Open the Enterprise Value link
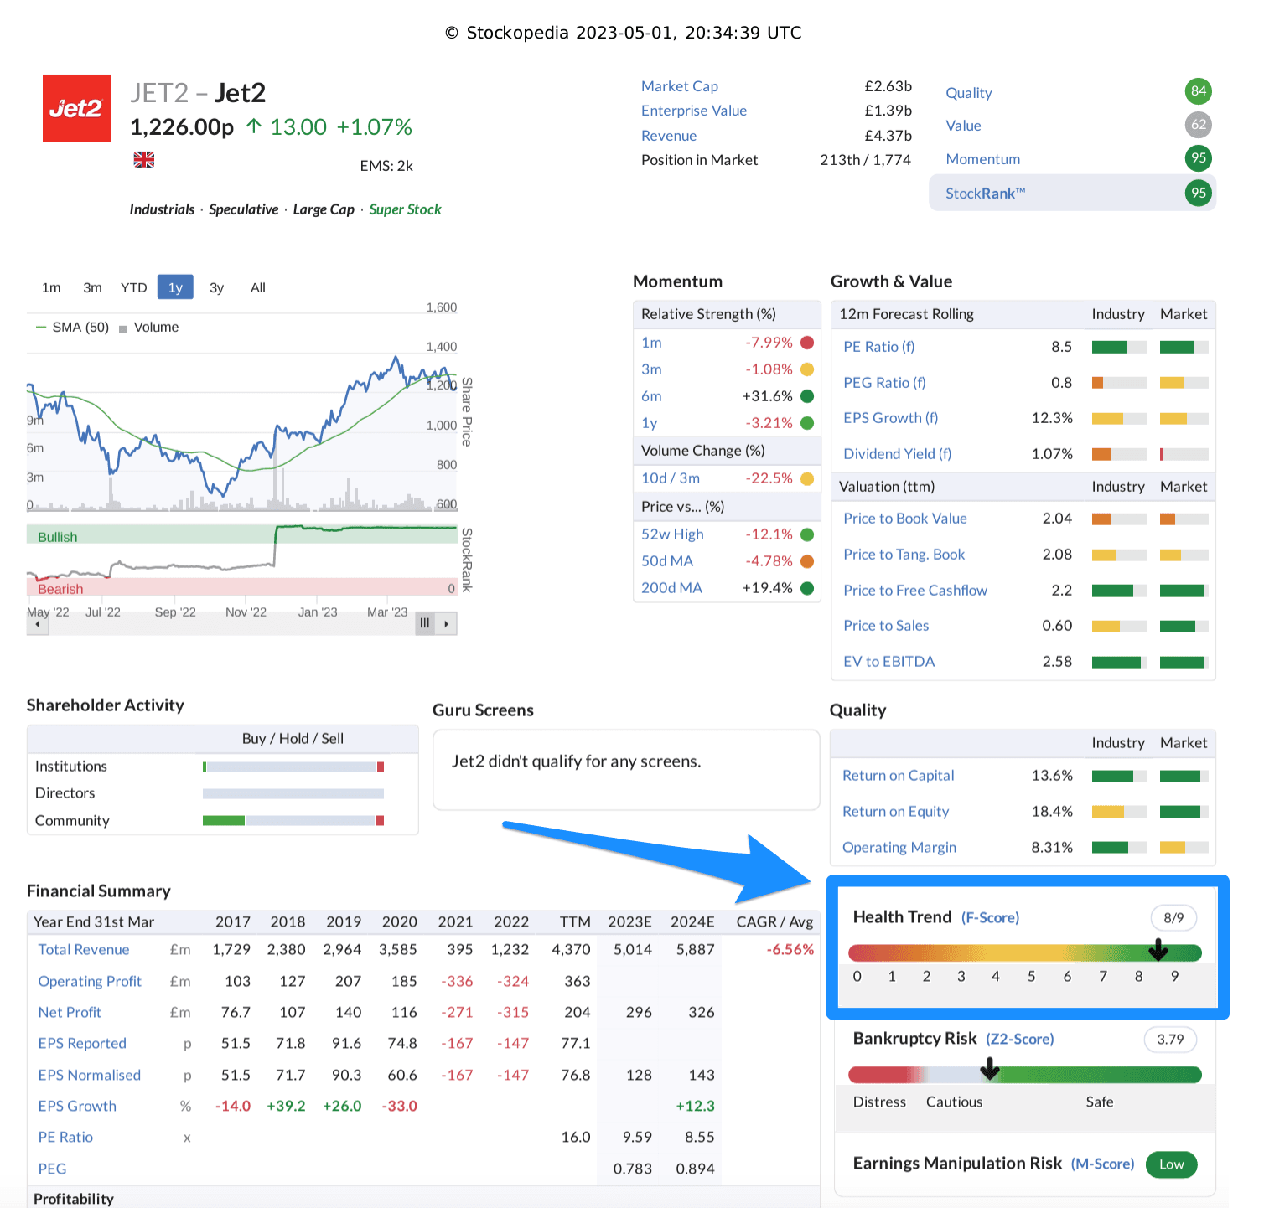The width and height of the screenshot is (1264, 1208). [694, 111]
